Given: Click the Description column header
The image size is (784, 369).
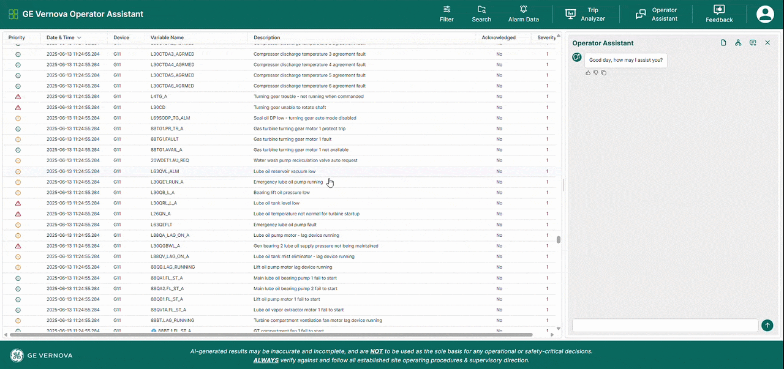Looking at the screenshot, I should pos(267,38).
